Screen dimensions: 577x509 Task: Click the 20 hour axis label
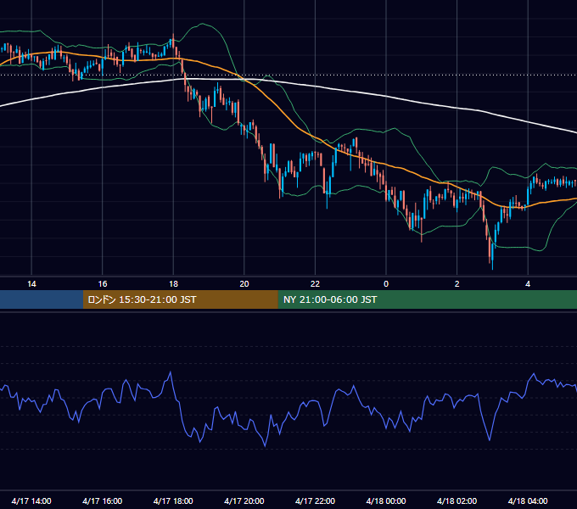click(244, 284)
